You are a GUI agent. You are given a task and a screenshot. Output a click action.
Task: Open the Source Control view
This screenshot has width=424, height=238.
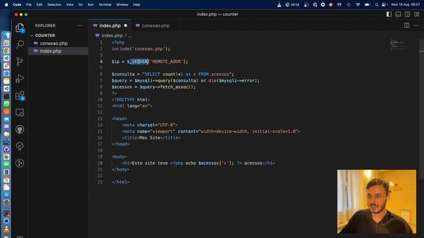(x=20, y=61)
